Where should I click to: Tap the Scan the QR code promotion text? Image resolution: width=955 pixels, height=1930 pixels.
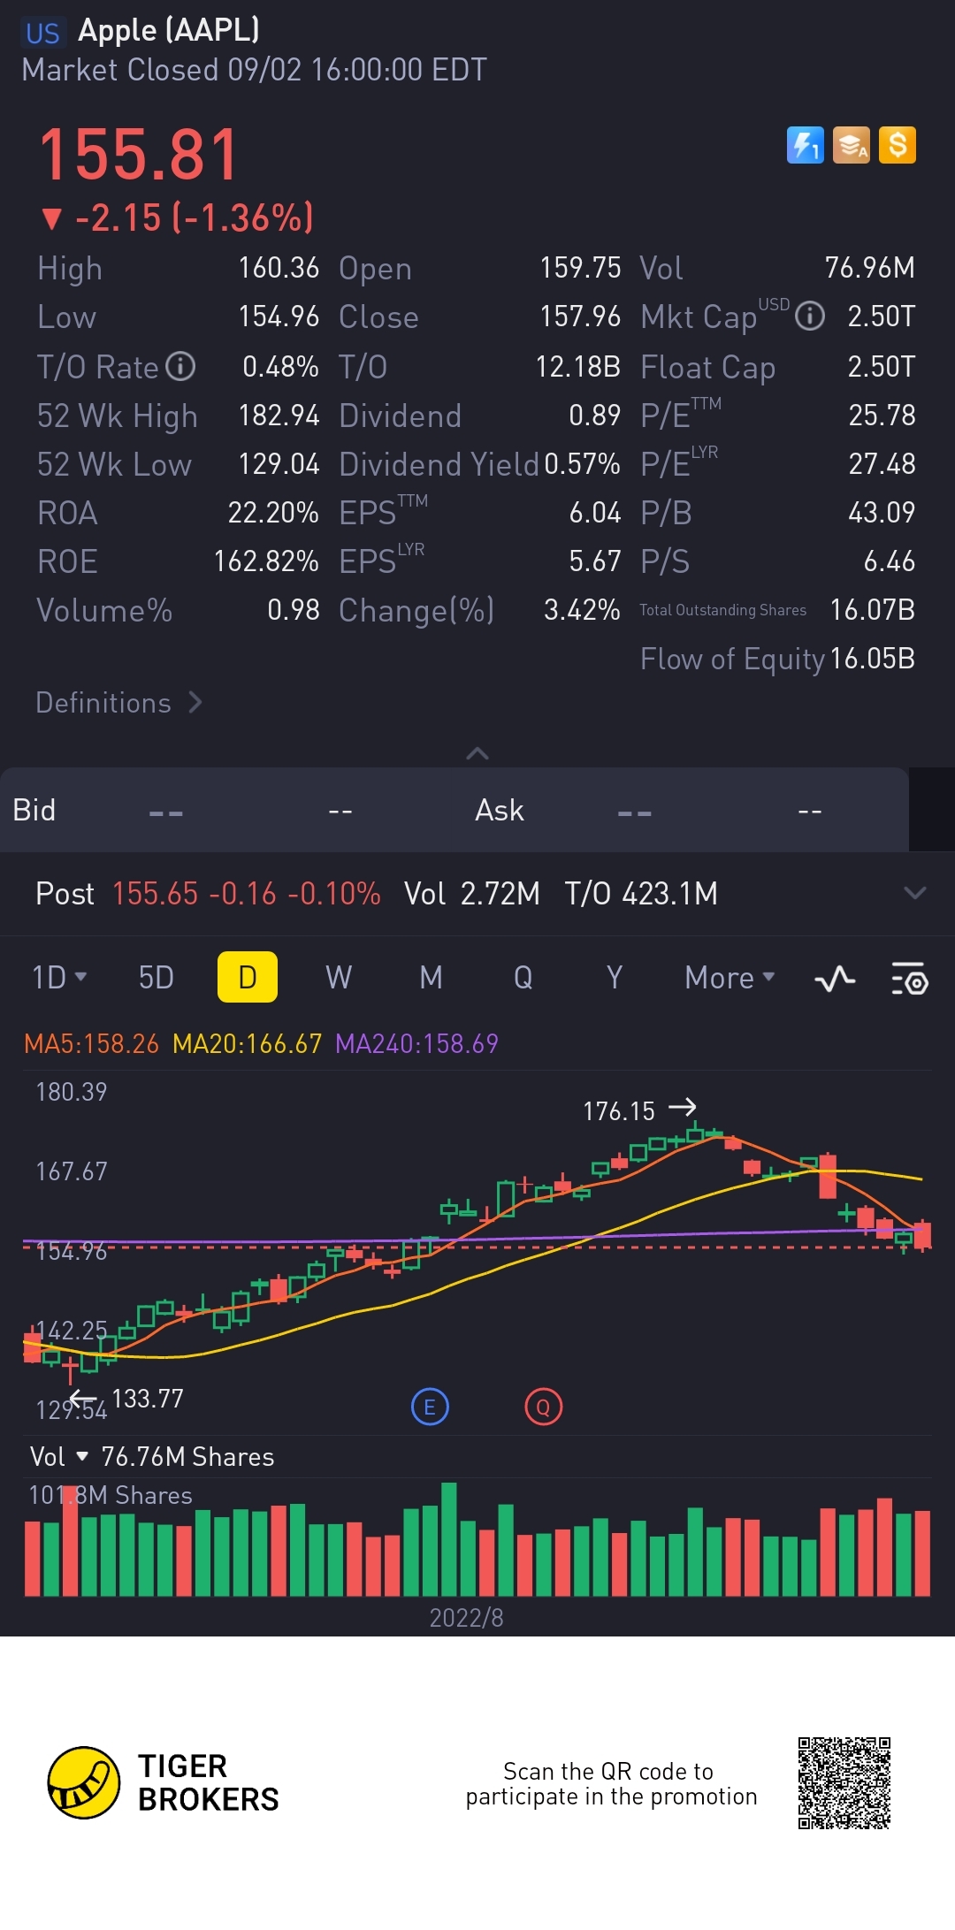coord(611,1783)
